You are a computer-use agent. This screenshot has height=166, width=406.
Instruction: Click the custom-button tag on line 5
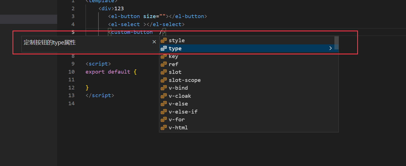coord(132,32)
